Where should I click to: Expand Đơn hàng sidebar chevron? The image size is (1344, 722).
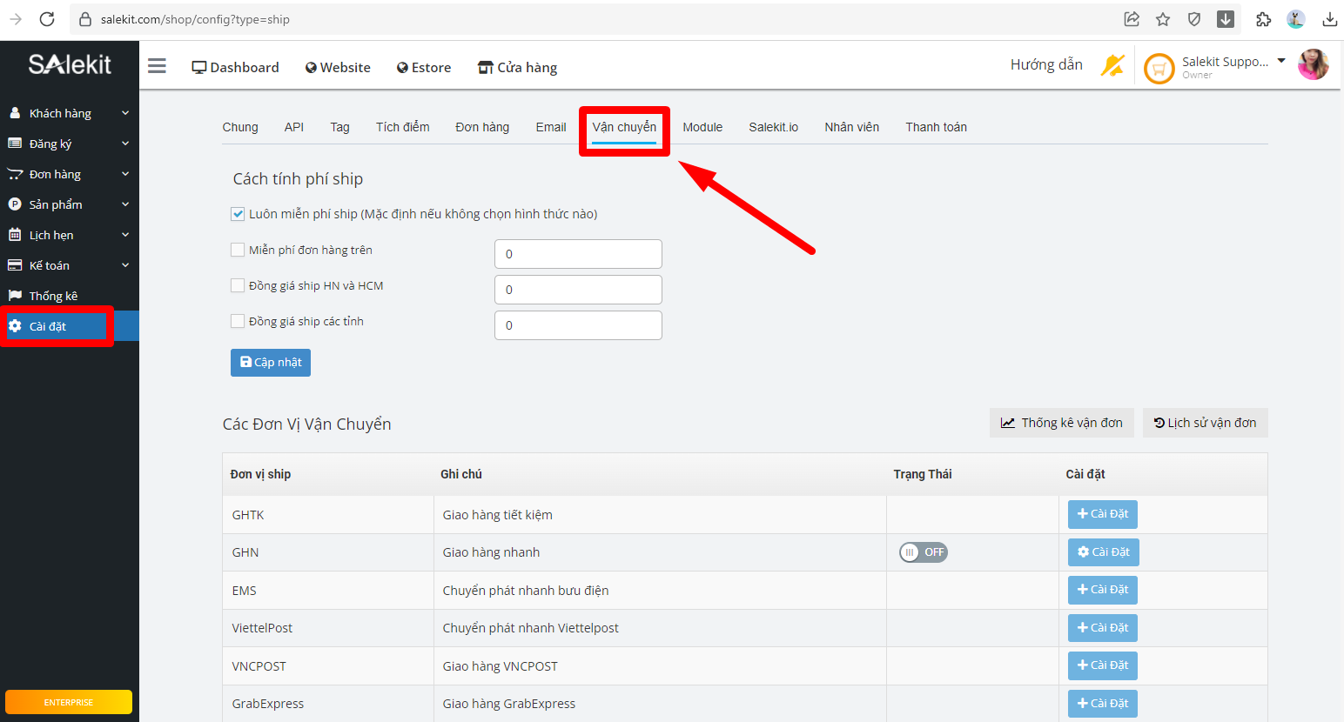click(x=125, y=174)
